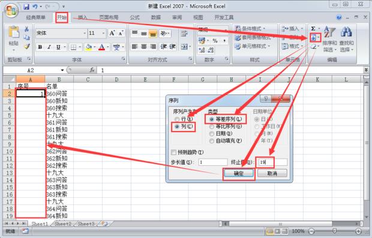Align cell text to the left
372x238 pixels.
(x=134, y=47)
